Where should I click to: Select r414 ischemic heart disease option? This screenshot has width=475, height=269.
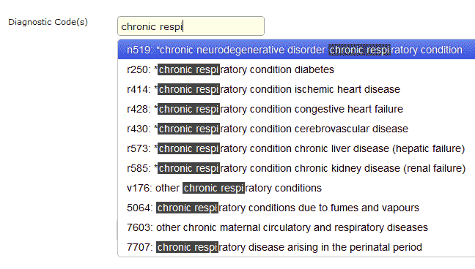click(296, 89)
